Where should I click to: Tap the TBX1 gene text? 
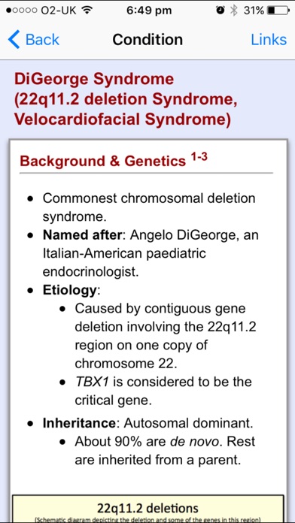[91, 382]
